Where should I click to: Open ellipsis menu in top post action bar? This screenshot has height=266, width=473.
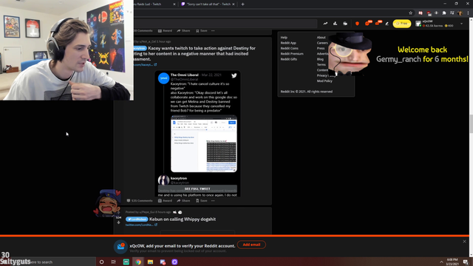click(213, 31)
